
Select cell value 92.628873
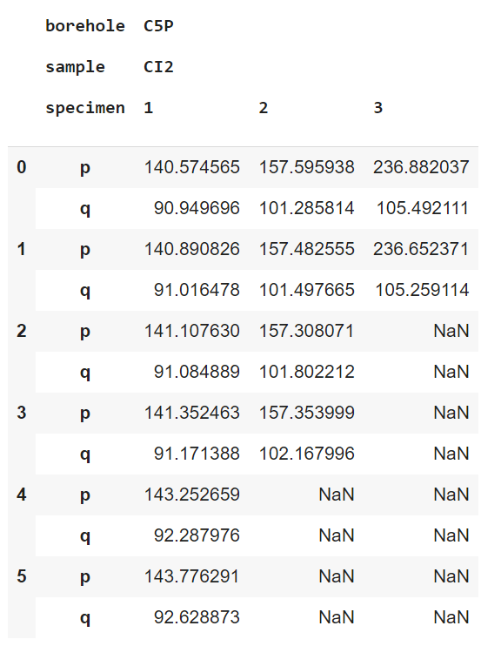point(197,617)
